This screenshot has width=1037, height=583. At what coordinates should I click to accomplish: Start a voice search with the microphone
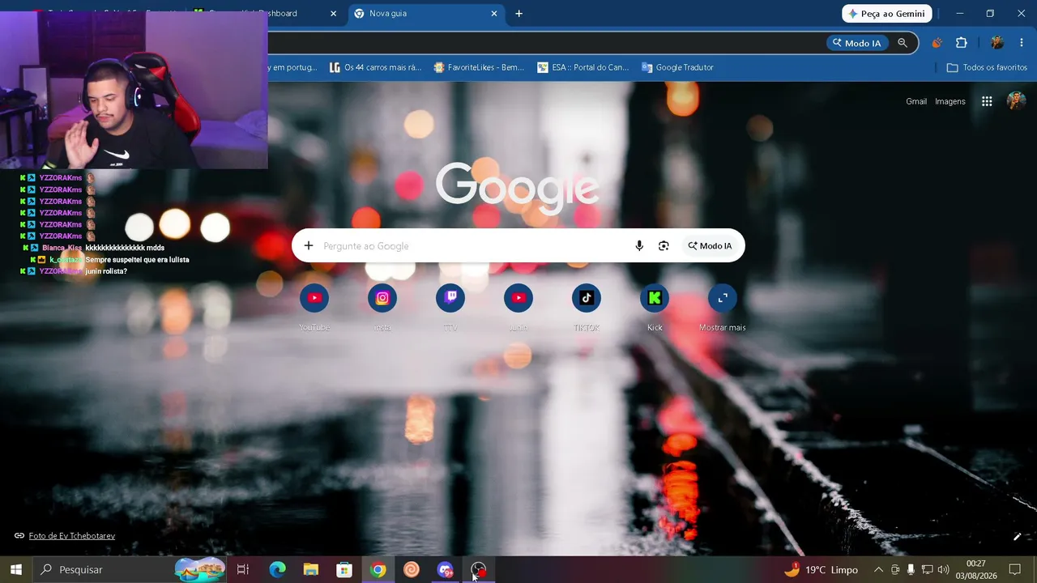[x=639, y=246]
